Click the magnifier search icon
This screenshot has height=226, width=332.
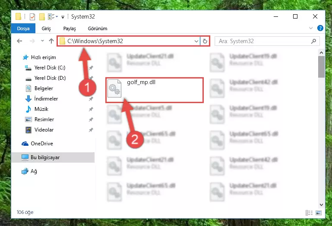tap(313, 41)
